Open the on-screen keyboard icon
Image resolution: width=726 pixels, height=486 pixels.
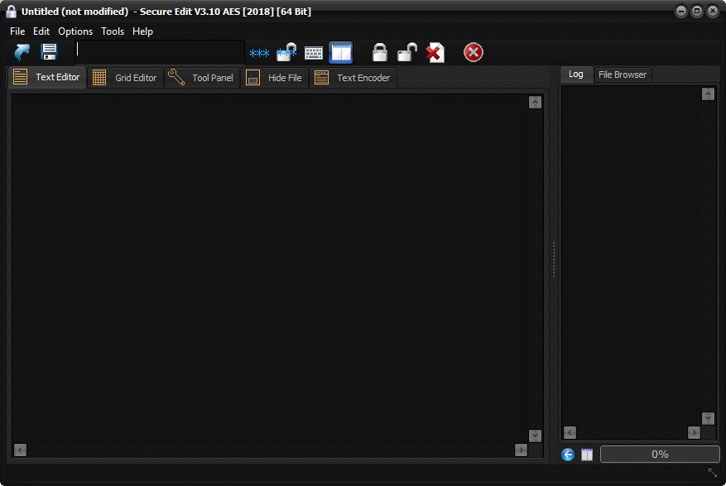tap(314, 53)
